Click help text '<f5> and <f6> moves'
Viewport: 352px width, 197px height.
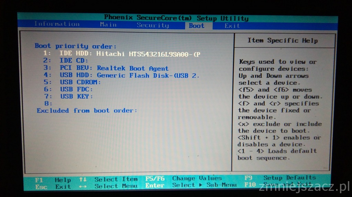(275, 90)
